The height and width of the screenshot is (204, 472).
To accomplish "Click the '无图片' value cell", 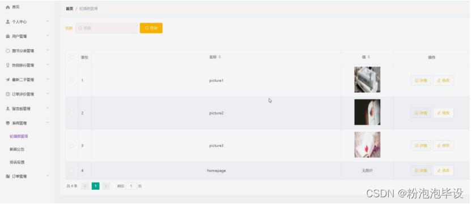I will [367, 171].
